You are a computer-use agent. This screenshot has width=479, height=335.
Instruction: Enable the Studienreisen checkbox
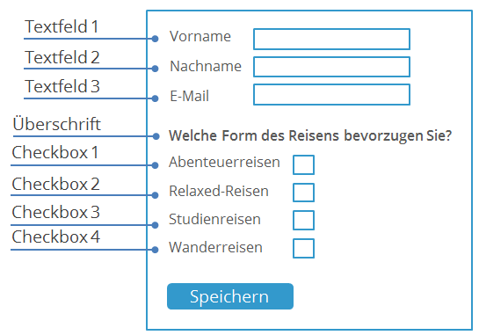pyautogui.click(x=303, y=220)
